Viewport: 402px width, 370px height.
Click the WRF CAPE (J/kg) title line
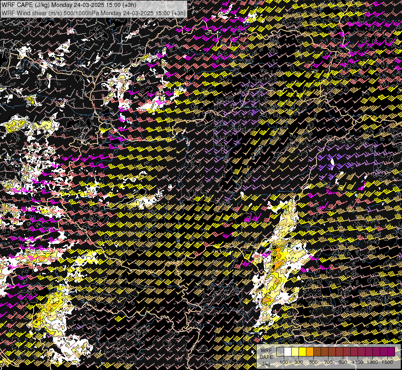click(69, 5)
